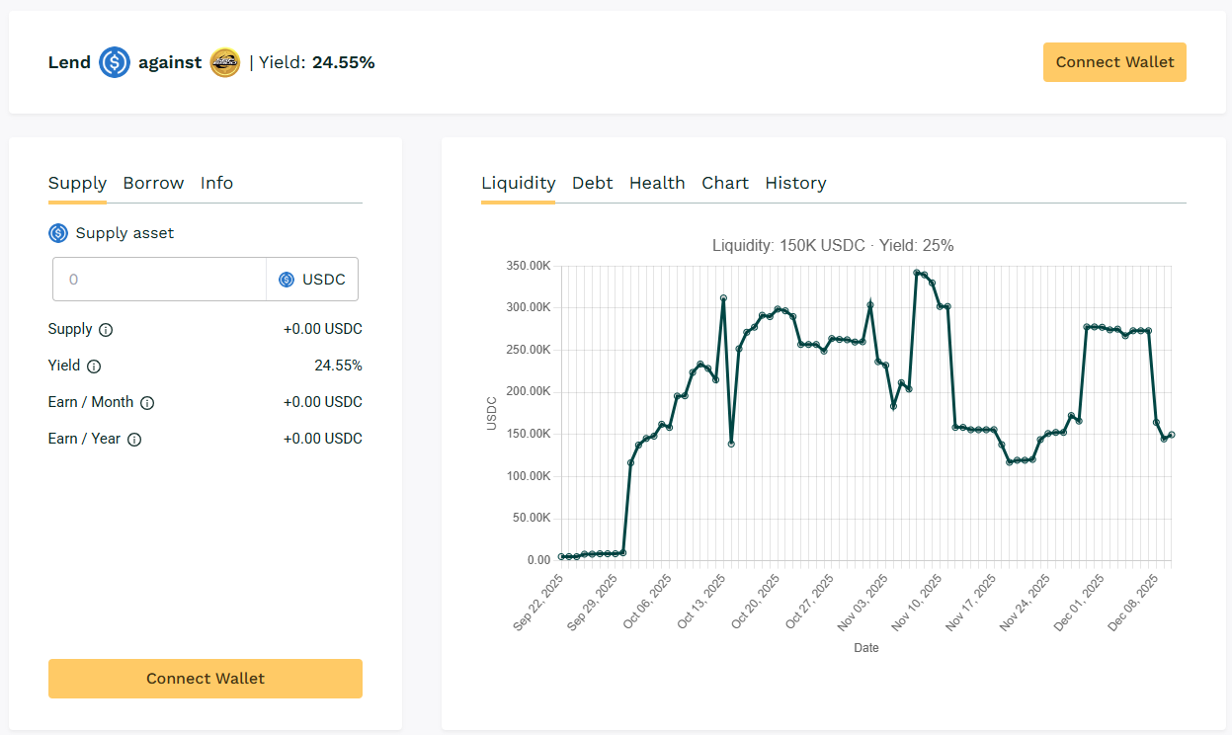Select the Liquidity tab

[518, 183]
